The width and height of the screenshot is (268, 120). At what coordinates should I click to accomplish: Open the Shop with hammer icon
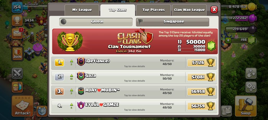[246, 106]
